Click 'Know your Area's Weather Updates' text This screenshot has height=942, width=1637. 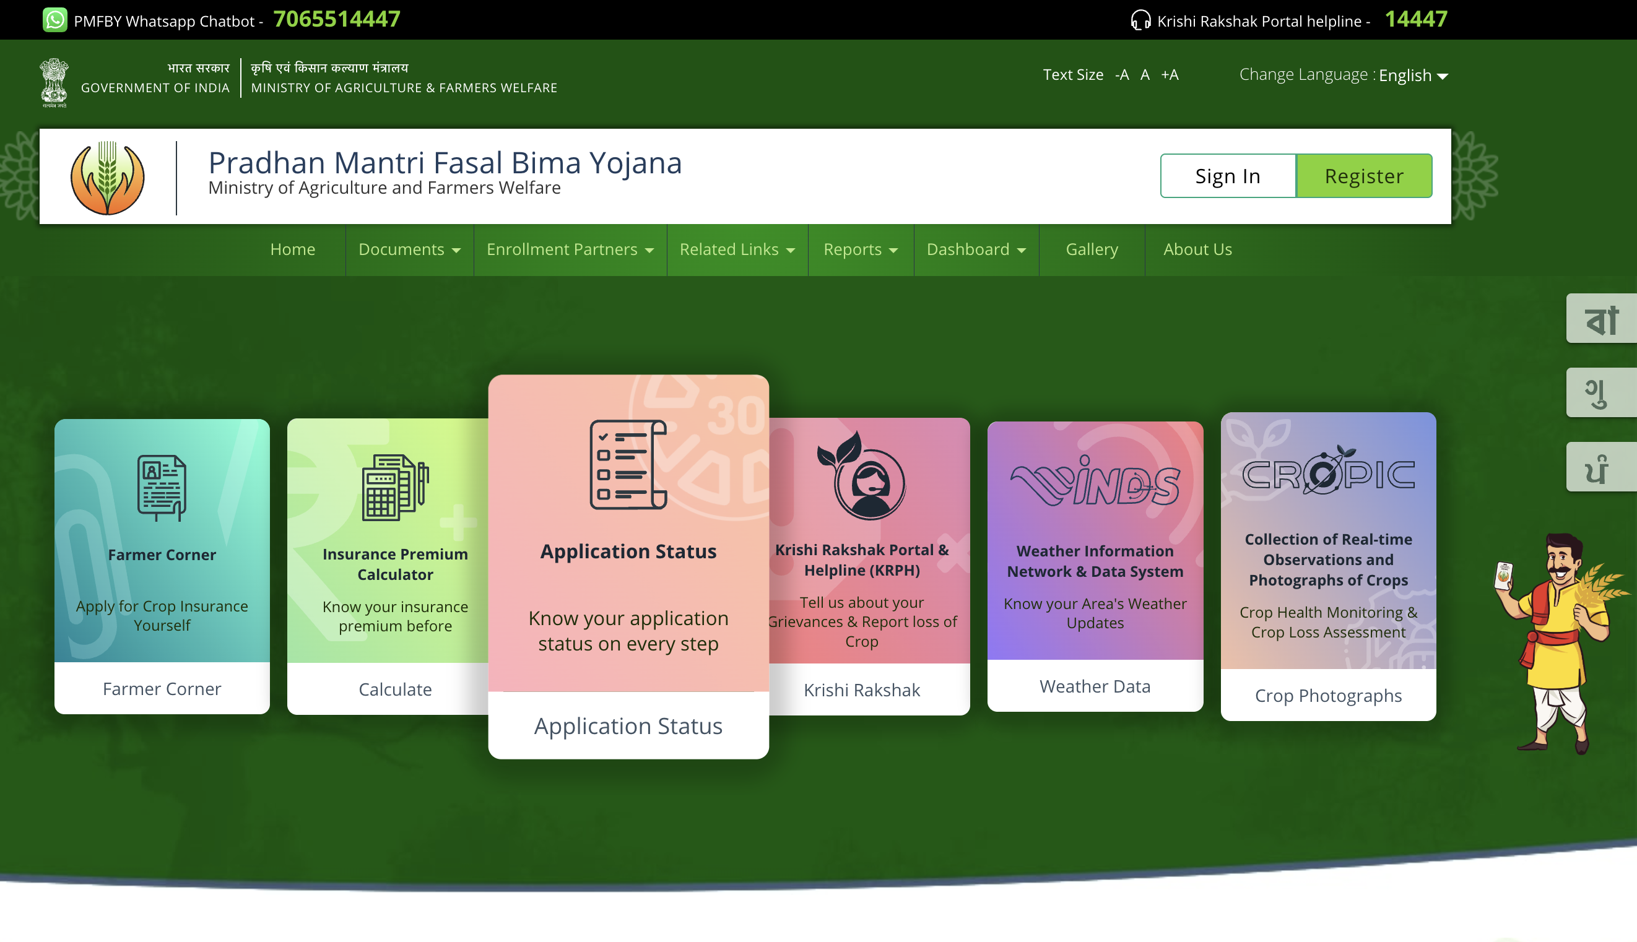pos(1095,613)
